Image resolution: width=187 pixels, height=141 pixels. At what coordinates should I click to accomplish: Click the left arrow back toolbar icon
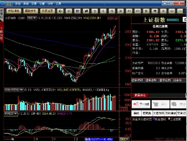pyautogui.click(x=60, y=11)
